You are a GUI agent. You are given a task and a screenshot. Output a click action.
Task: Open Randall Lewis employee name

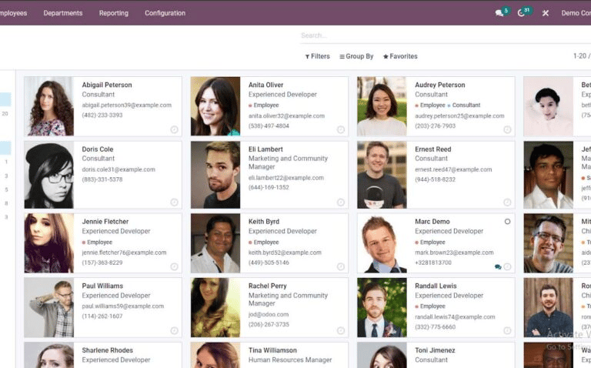tap(436, 286)
